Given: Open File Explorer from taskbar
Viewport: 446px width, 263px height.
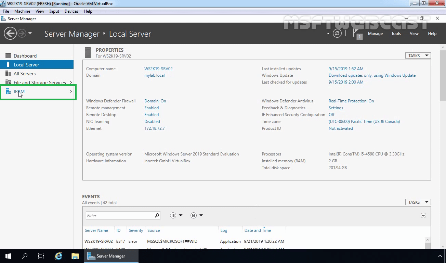Looking at the screenshot, I should coord(75,256).
